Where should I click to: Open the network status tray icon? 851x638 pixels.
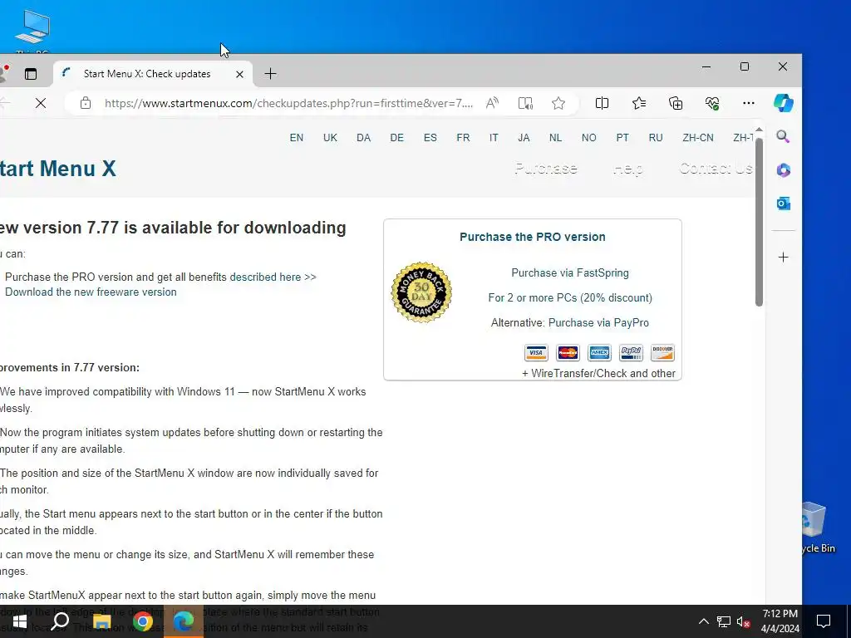coord(724,621)
